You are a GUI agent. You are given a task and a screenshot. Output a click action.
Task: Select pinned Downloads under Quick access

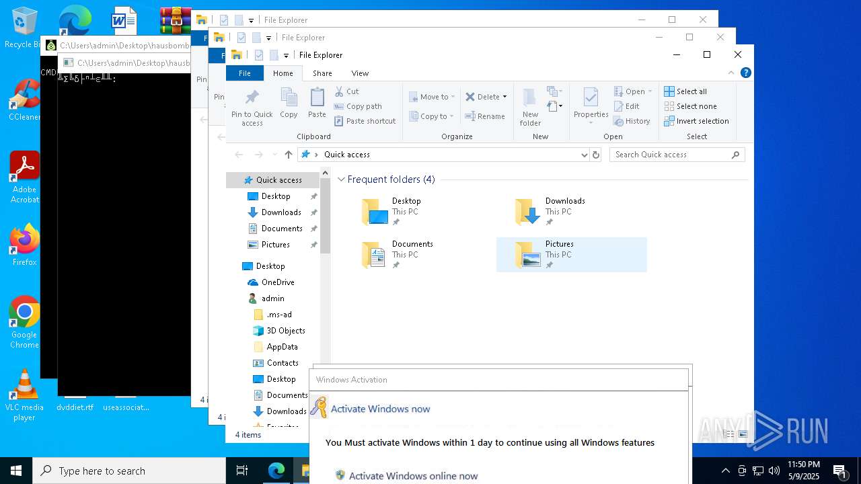coord(281,212)
